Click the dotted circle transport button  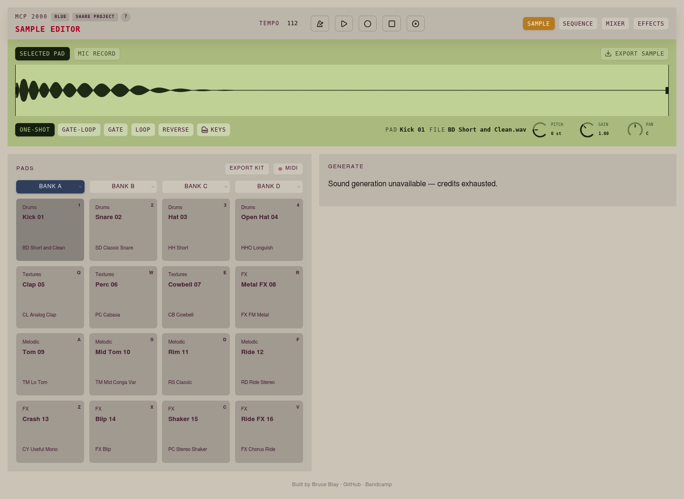click(x=416, y=24)
